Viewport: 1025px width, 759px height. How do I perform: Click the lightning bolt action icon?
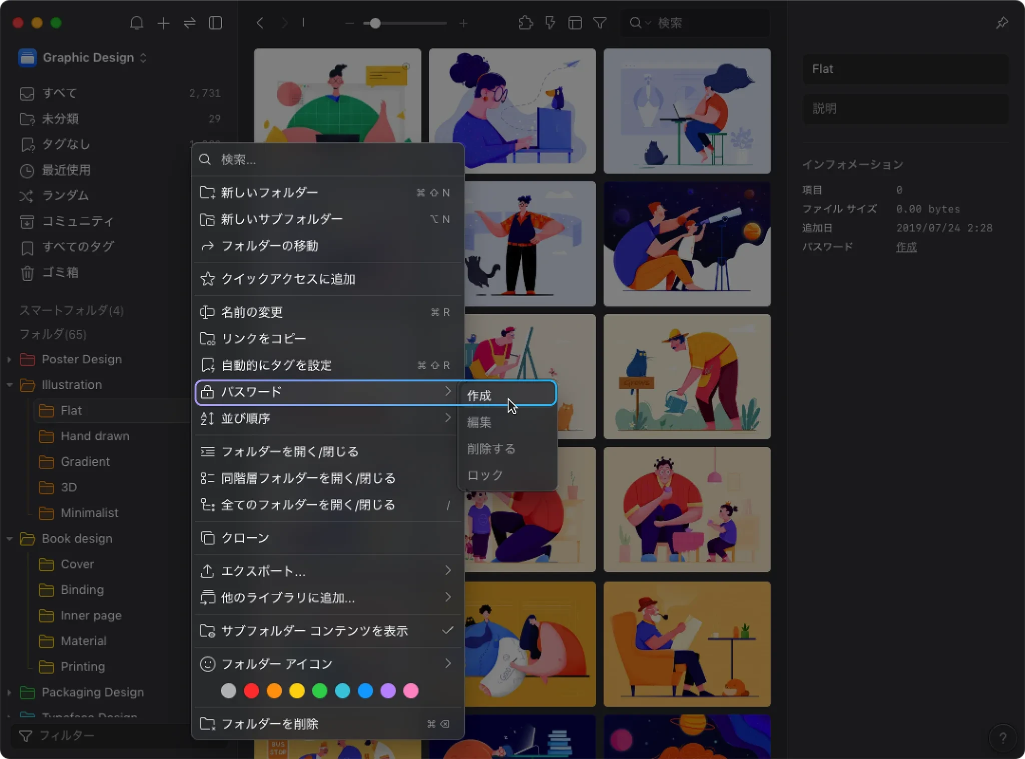[550, 23]
